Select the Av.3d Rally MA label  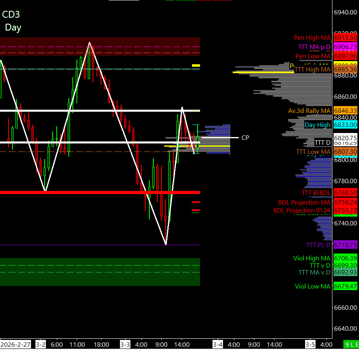tap(309, 111)
